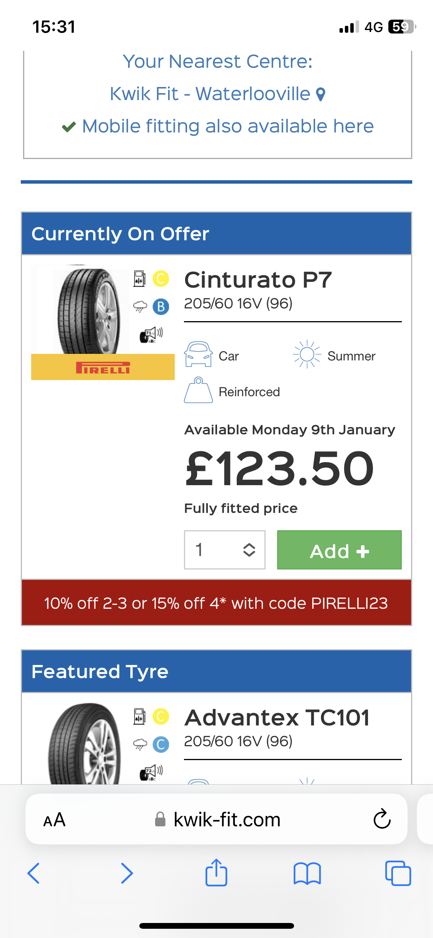Open the tyre quantity selector
This screenshot has height=938, width=433.
(x=225, y=549)
